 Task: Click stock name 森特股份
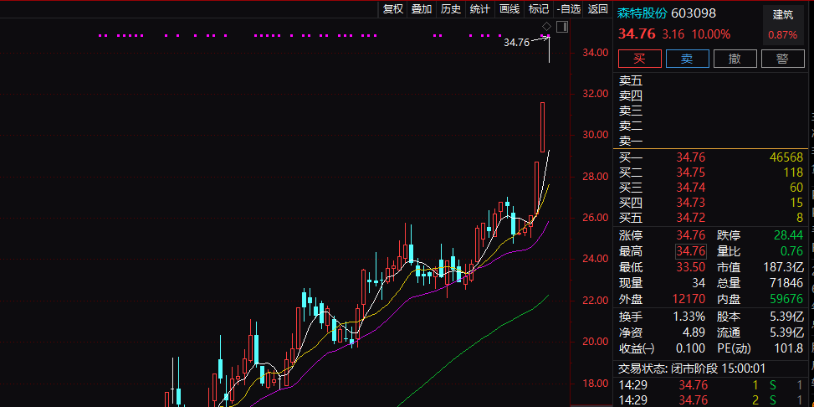click(642, 13)
